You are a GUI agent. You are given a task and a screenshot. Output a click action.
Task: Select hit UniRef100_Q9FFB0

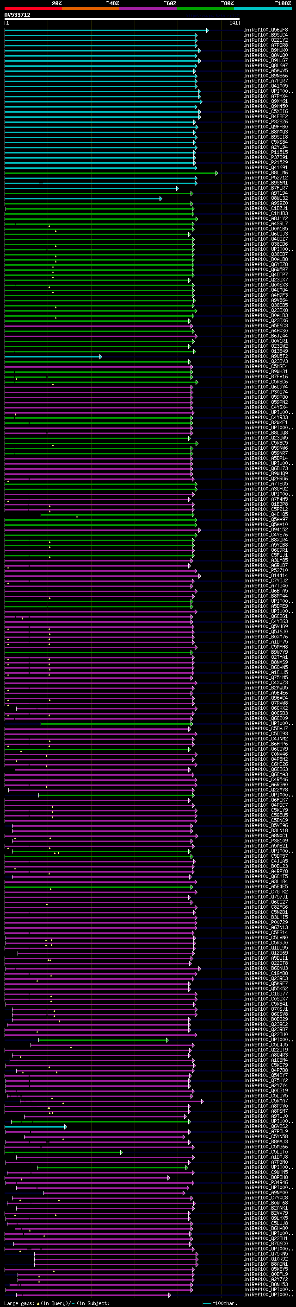pyautogui.click(x=265, y=127)
